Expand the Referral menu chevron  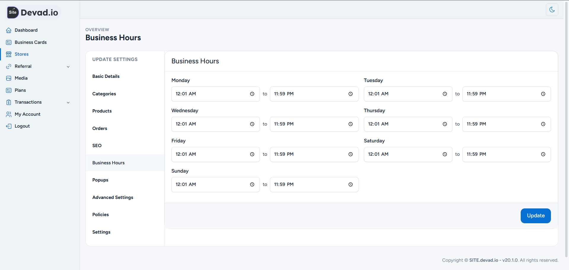68,66
